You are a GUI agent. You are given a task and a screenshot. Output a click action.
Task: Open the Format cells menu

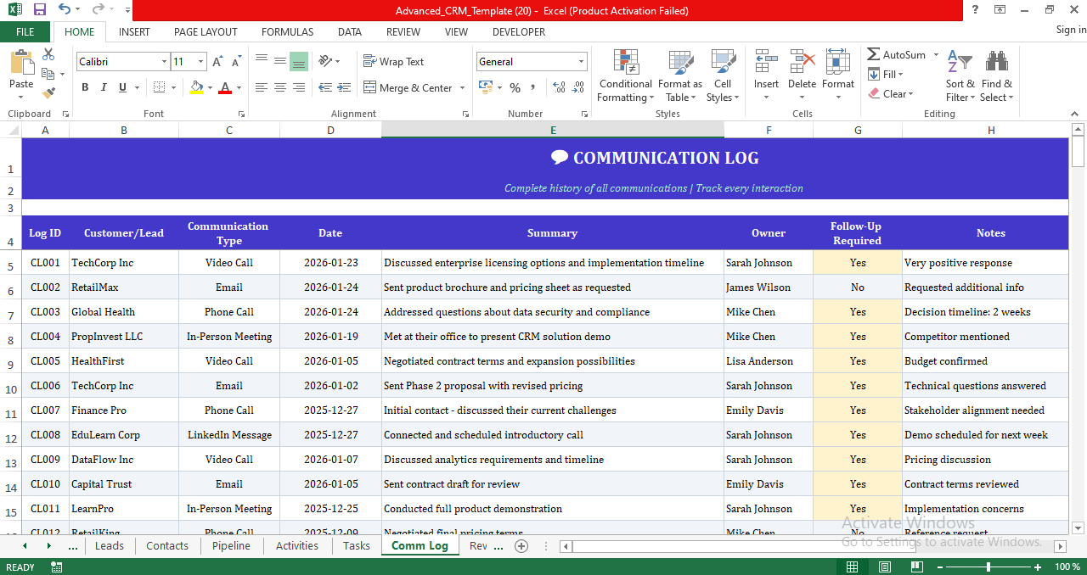coord(838,76)
